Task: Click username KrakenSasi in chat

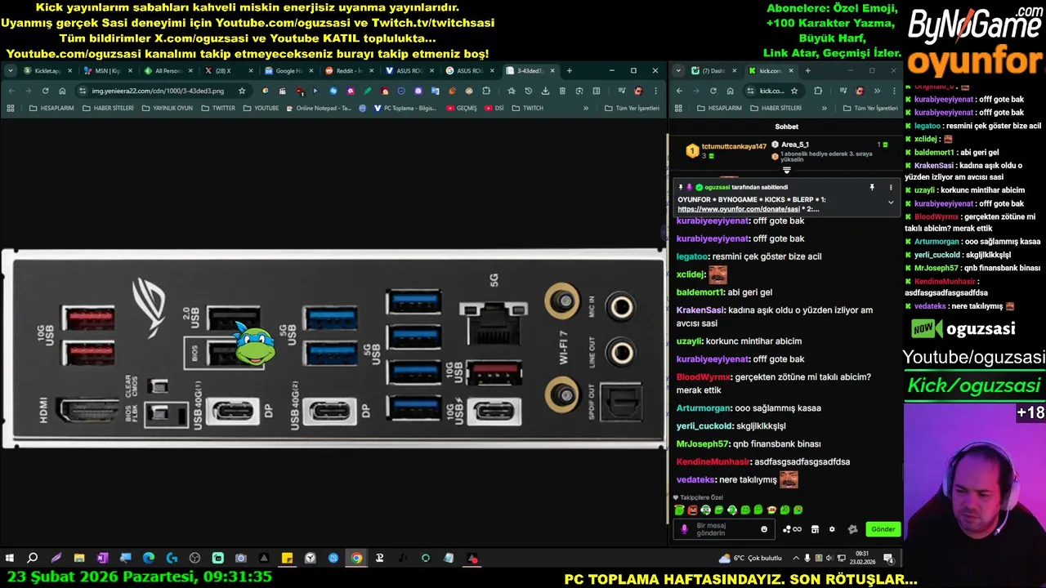Action: coord(700,310)
